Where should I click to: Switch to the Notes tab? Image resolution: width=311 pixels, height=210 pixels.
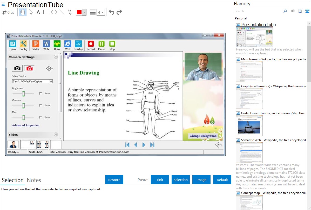34,180
